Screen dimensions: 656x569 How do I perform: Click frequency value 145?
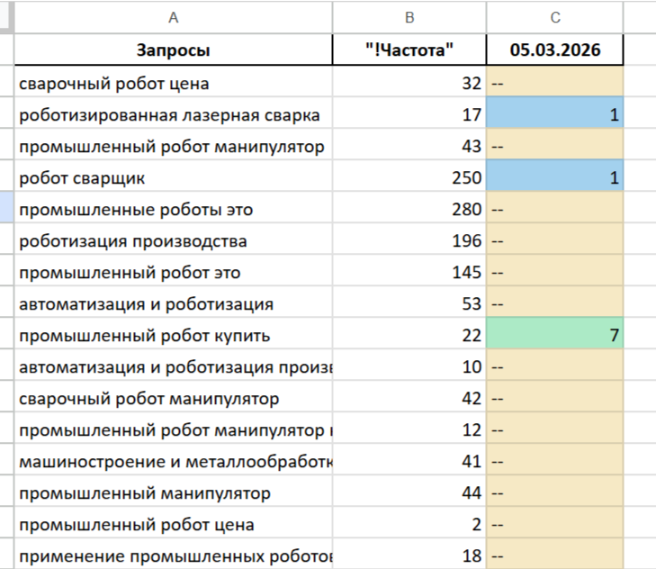click(466, 273)
